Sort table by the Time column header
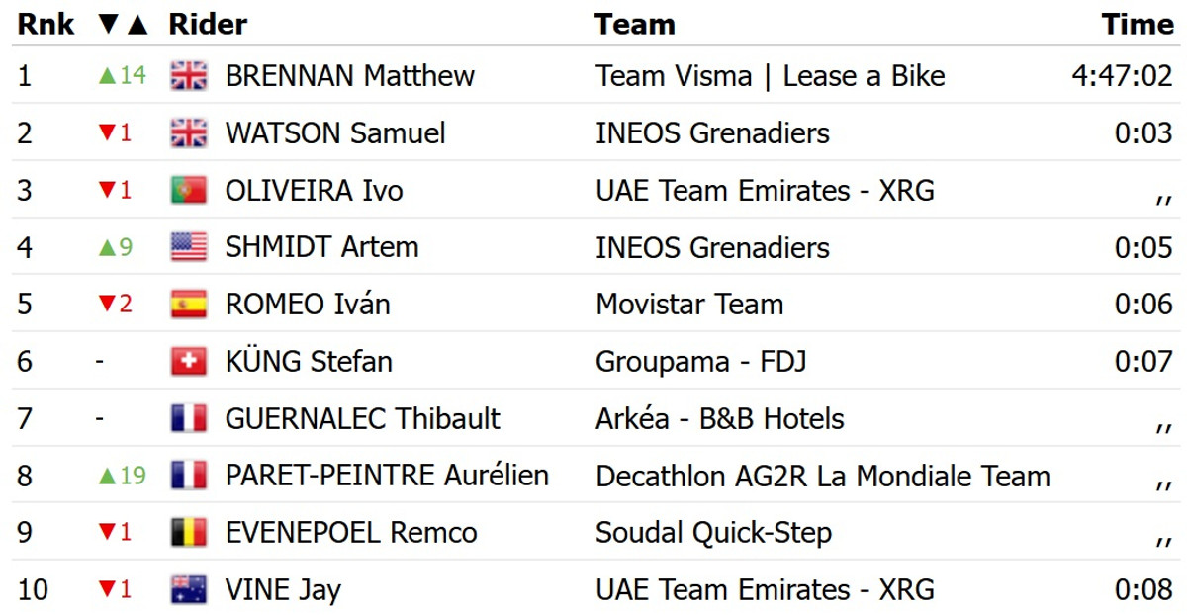This screenshot has width=1187, height=615. (1137, 24)
